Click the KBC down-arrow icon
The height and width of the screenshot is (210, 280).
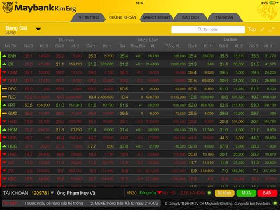pos(4,179)
